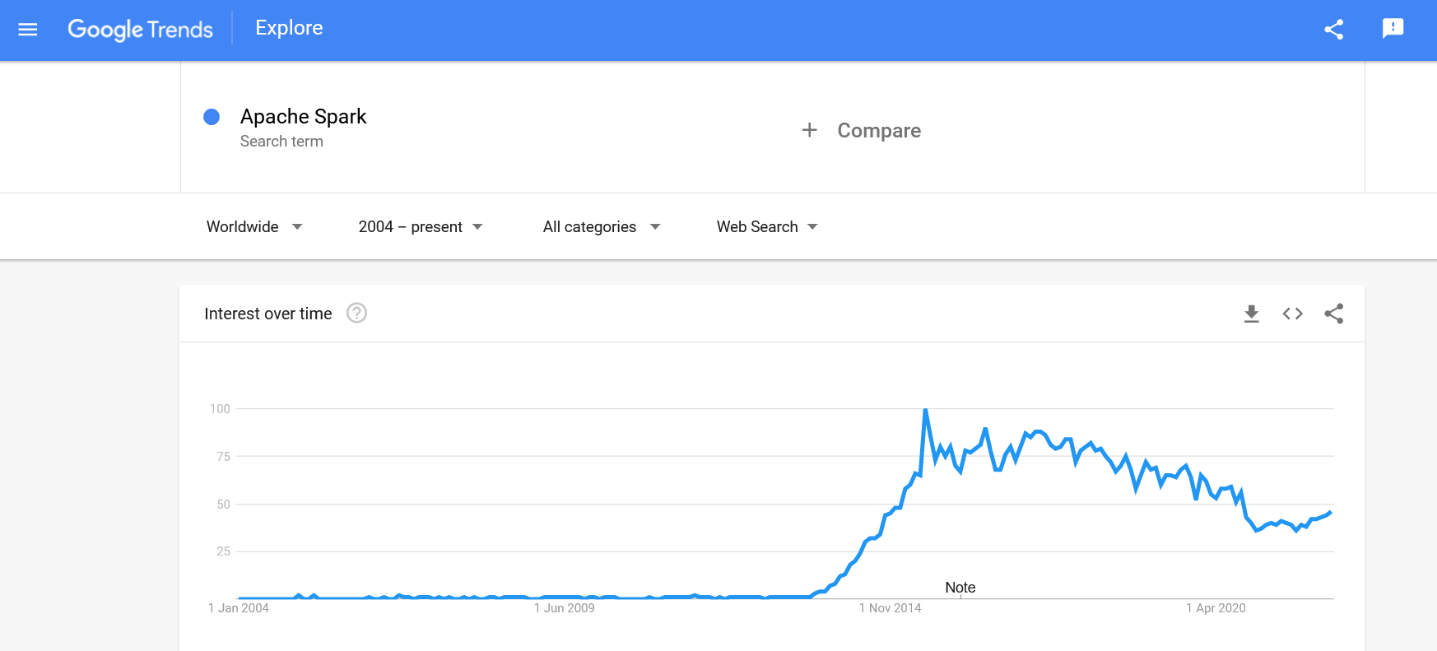Click the blue Apache Spark color dot
The width and height of the screenshot is (1437, 651).
[212, 117]
